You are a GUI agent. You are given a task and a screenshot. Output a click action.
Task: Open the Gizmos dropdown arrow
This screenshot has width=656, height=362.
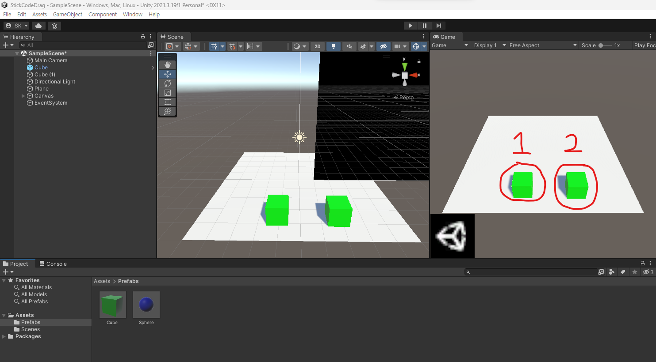(424, 46)
